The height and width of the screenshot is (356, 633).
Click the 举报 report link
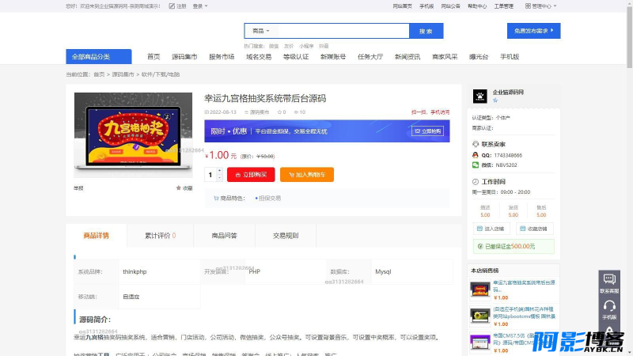[x=78, y=188]
